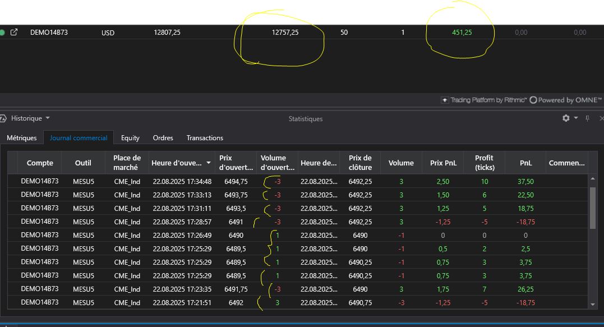Close the Statistiques panel

tap(601, 118)
